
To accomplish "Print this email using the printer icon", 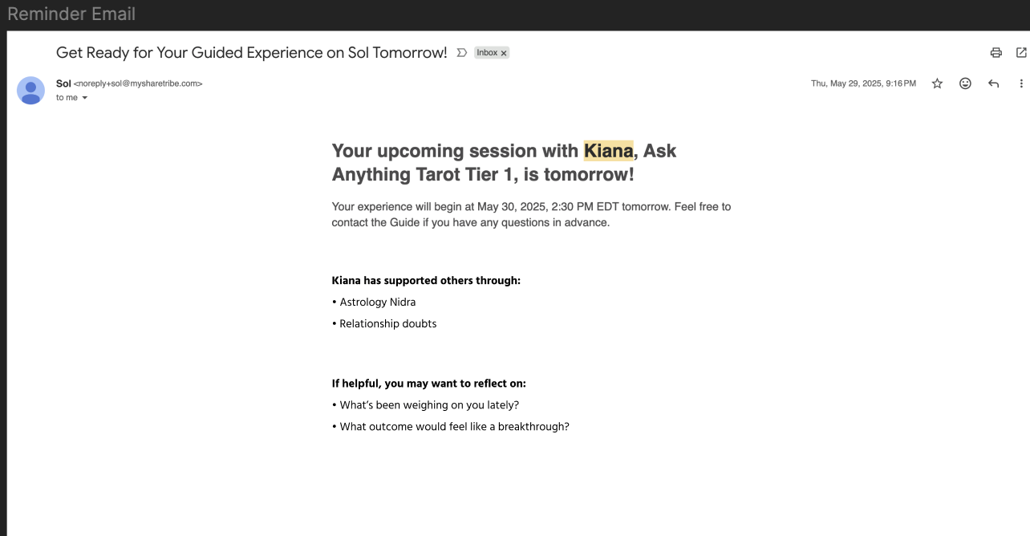I will [996, 53].
